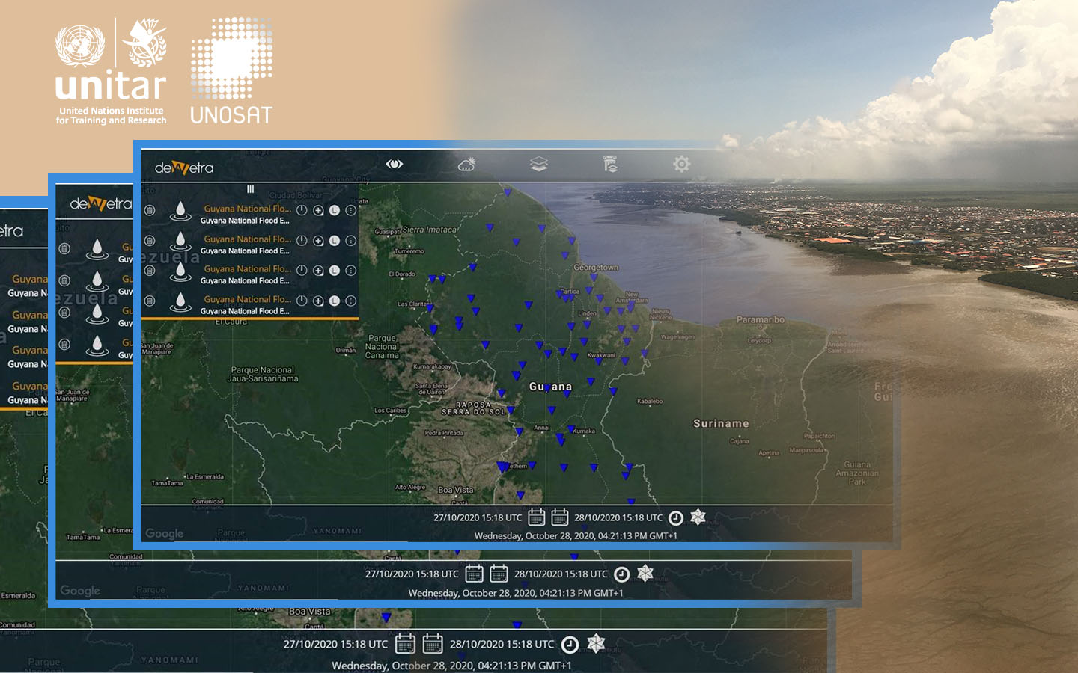Expand the three-dot options on the second layer row
The image size is (1078, 673).
(x=350, y=241)
